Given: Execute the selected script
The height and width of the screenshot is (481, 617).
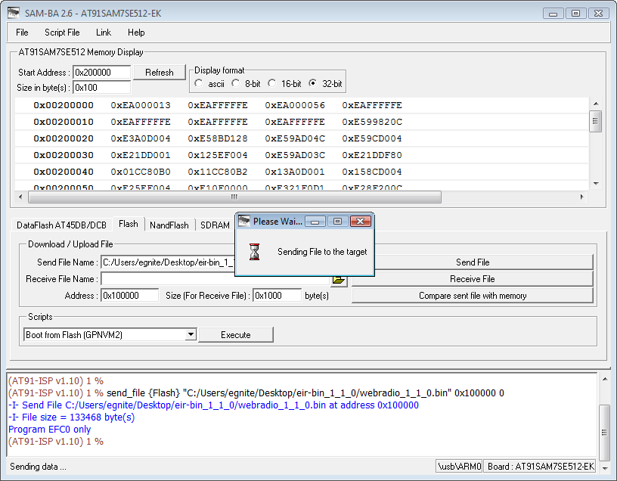Looking at the screenshot, I should [236, 334].
